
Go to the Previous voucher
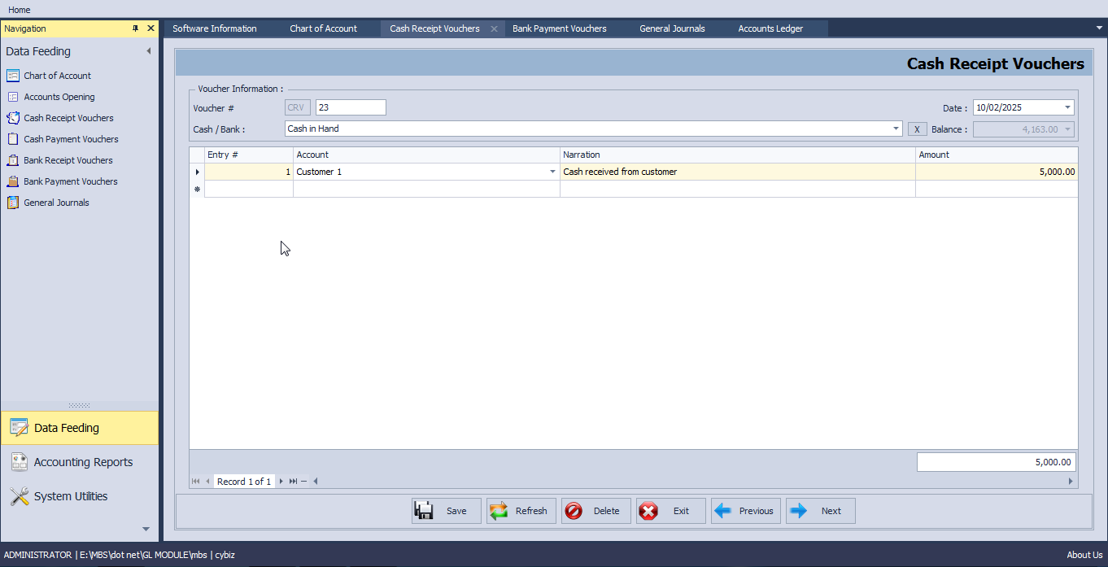[x=746, y=511]
